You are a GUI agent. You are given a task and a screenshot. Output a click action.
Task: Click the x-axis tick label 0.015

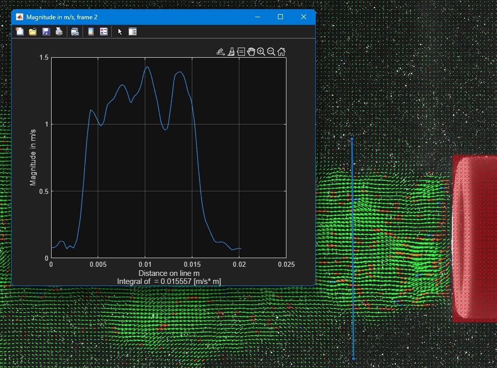click(x=192, y=264)
